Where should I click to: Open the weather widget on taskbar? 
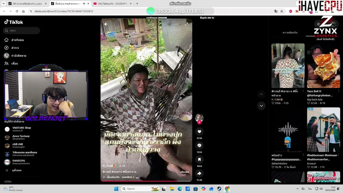coord(13,189)
